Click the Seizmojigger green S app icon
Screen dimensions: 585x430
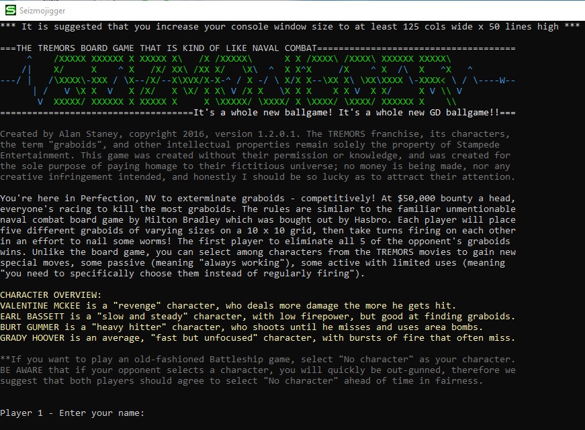11,11
